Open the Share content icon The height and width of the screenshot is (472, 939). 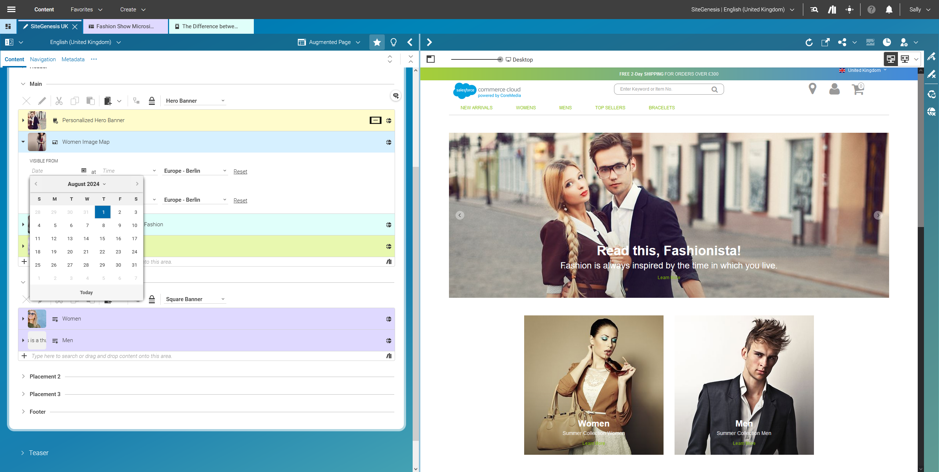843,42
